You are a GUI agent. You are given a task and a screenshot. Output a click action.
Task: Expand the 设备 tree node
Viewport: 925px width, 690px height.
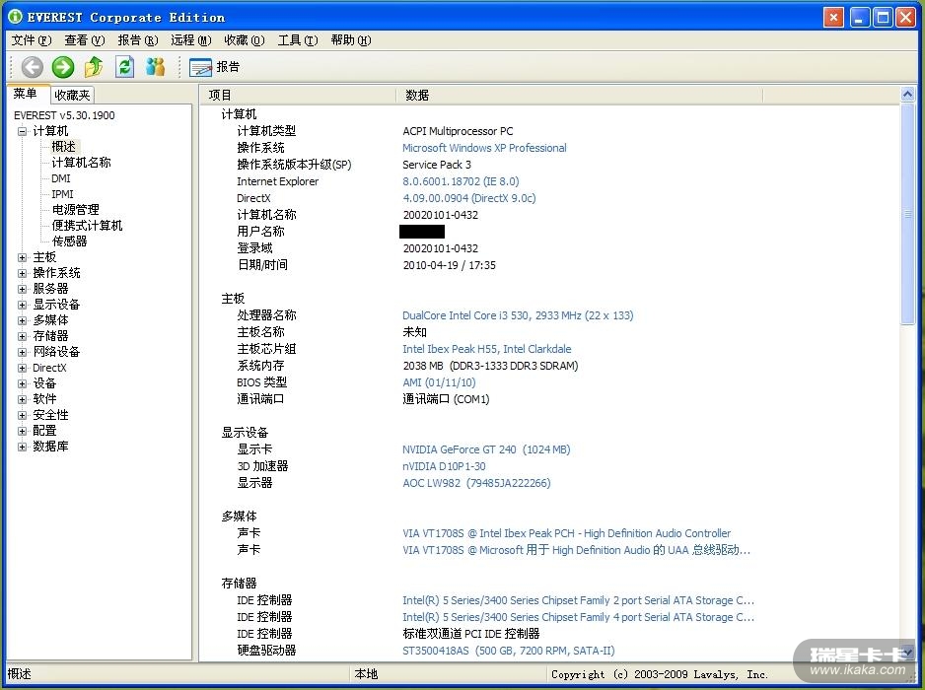(22, 383)
